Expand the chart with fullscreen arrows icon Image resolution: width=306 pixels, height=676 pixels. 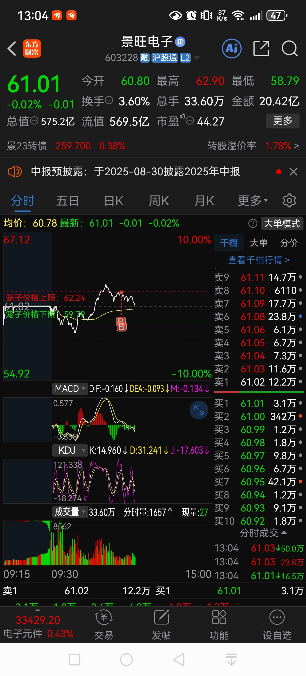pyautogui.click(x=199, y=410)
